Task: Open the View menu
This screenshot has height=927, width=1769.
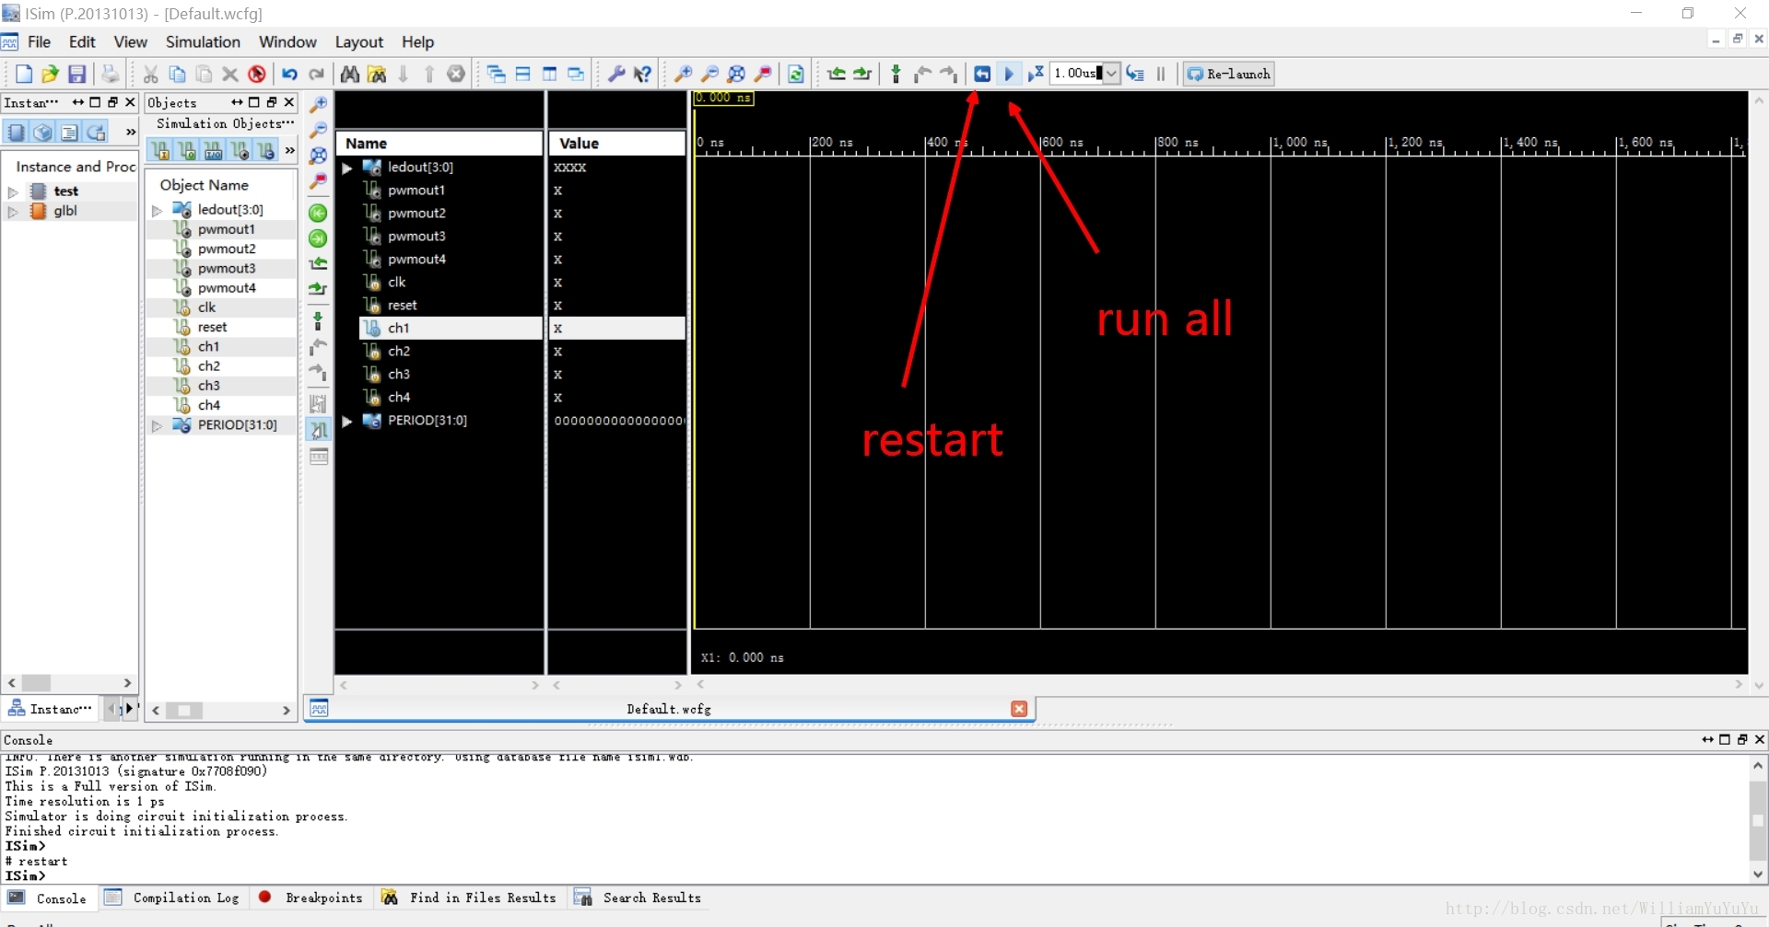Action: coord(131,42)
